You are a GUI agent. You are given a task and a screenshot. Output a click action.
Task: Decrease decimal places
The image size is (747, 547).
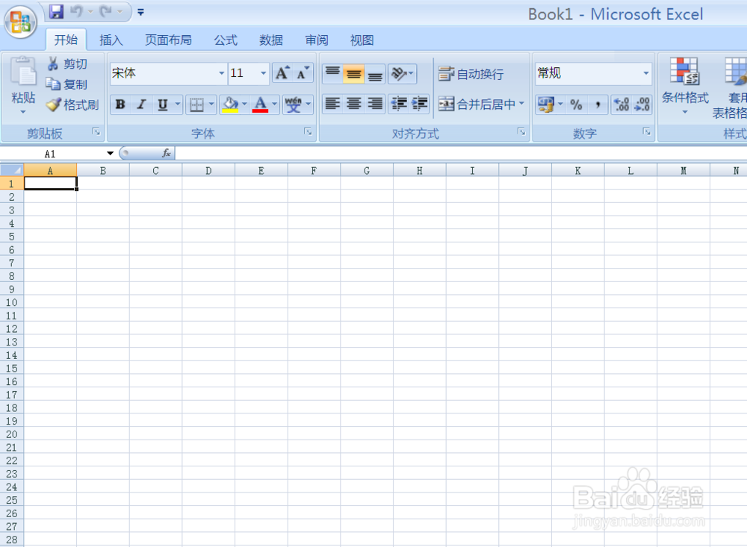(642, 104)
